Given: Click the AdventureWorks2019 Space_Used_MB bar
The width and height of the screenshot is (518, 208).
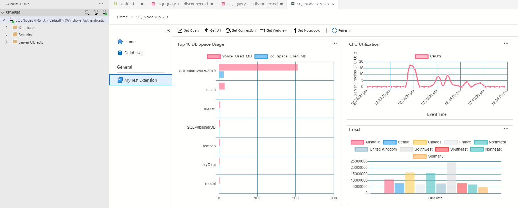Looking at the screenshot, I should tap(258, 67).
